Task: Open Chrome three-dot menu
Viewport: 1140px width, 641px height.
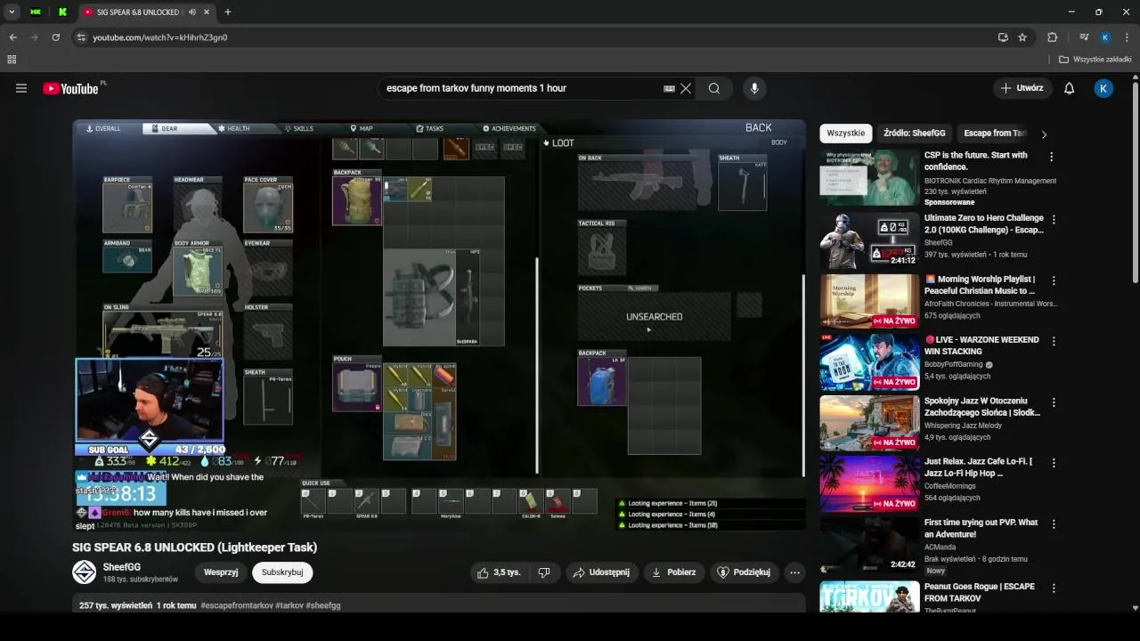Action: click(x=1128, y=37)
